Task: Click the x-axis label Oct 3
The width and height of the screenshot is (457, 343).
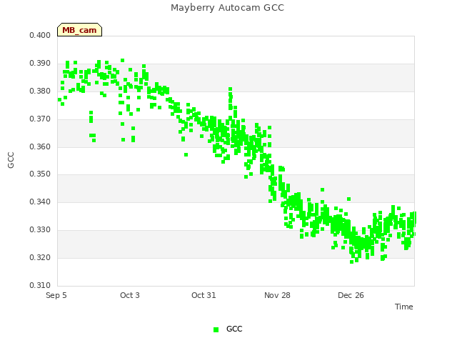Action: coord(130,295)
